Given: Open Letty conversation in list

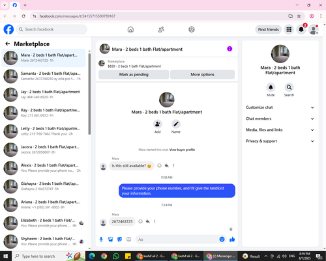Looking at the screenshot, I should coord(44,131).
